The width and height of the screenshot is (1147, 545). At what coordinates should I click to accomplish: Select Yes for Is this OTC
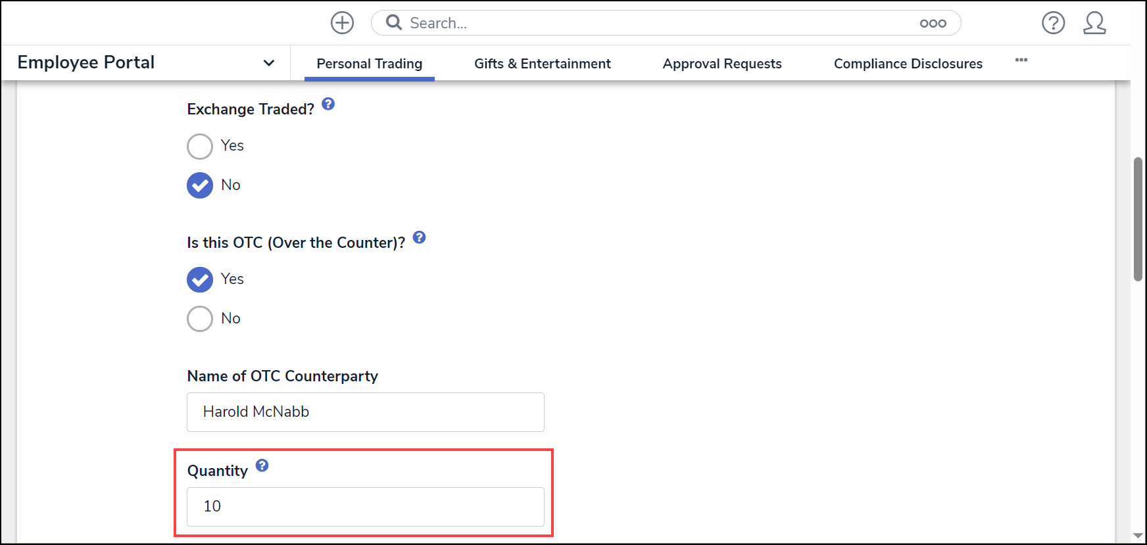point(200,279)
